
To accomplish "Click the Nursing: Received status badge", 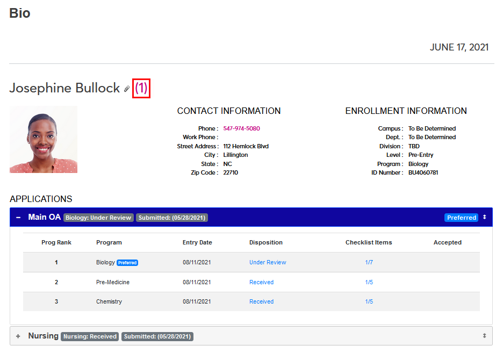I will tap(90, 336).
